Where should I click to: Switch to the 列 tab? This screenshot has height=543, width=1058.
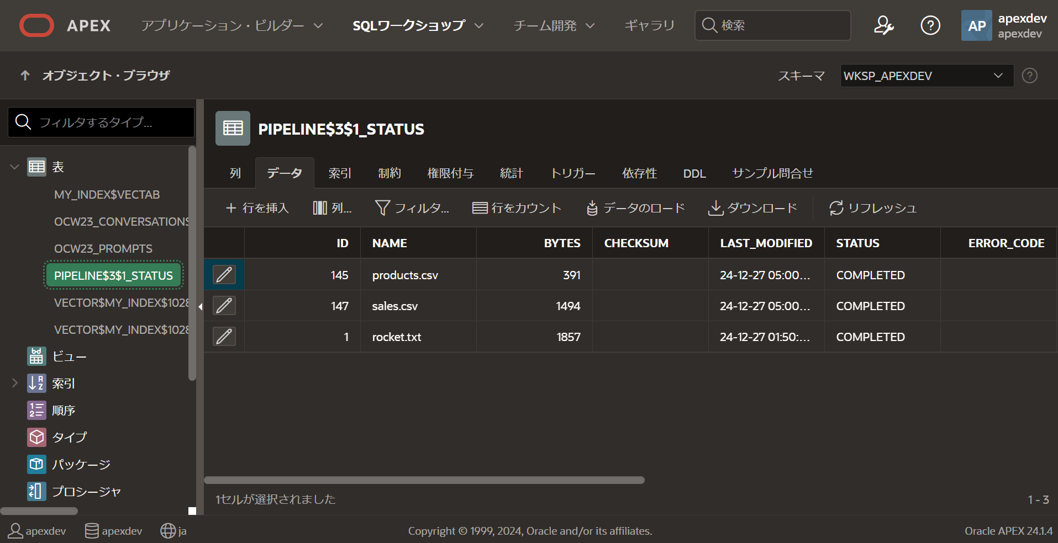pos(235,173)
